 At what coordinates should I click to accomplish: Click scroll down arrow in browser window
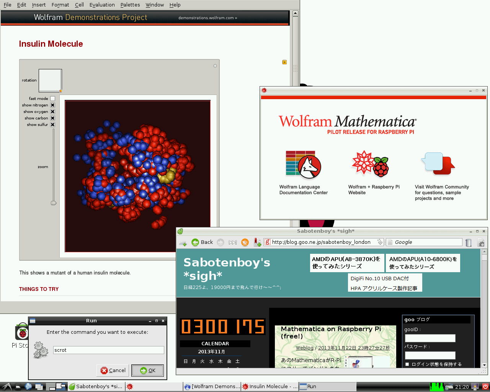coord(484,365)
